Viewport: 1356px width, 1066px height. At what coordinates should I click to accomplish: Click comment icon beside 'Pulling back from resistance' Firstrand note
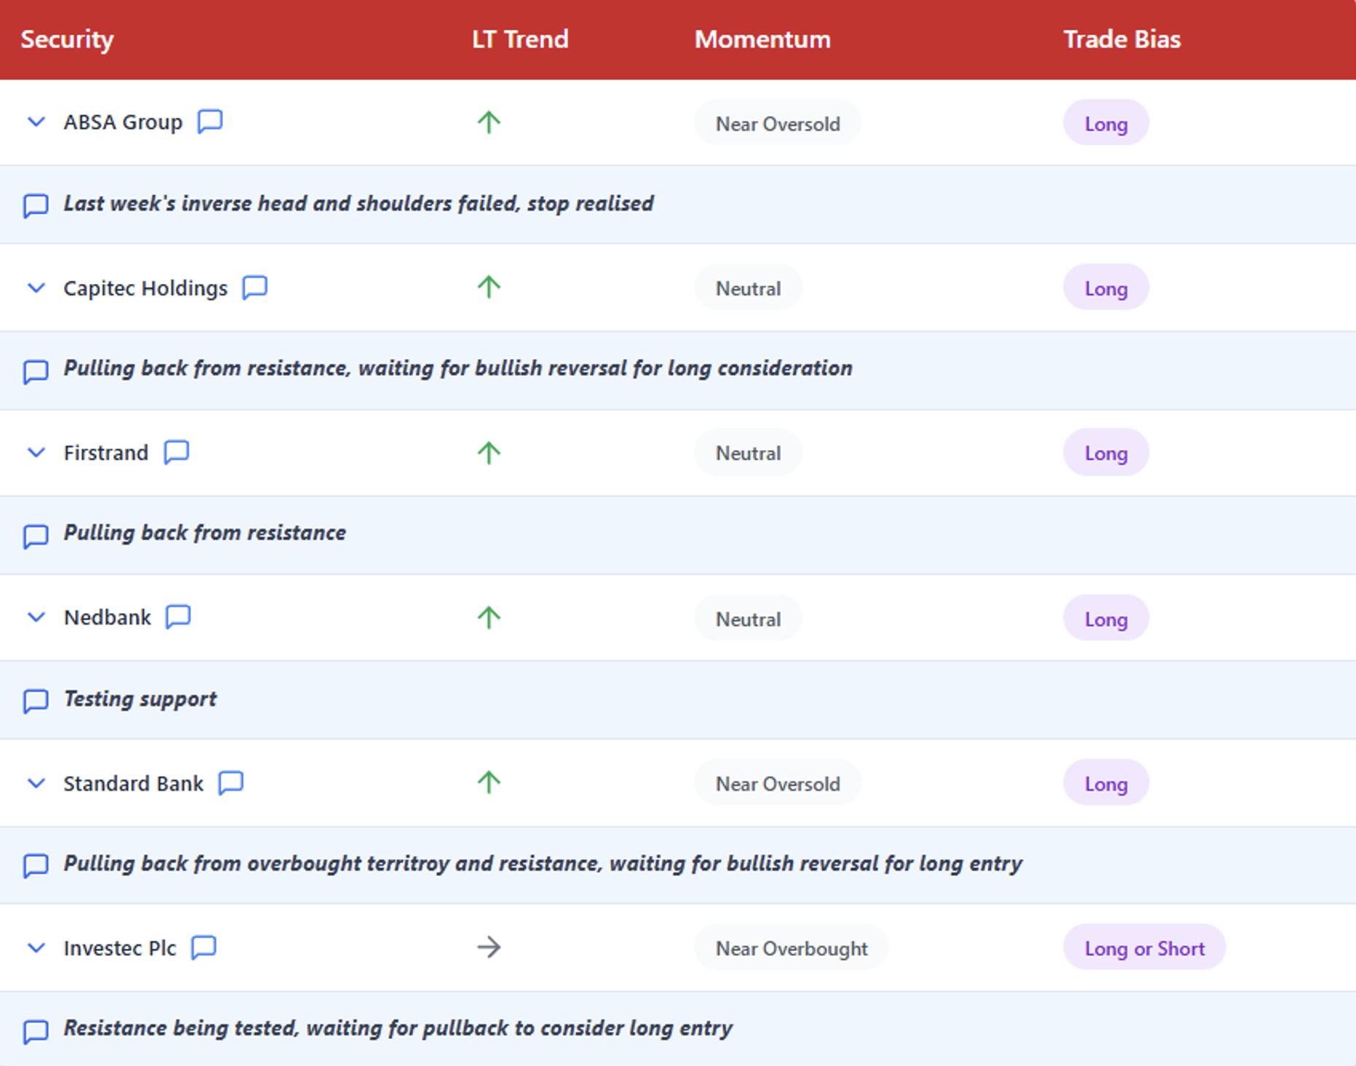36,537
